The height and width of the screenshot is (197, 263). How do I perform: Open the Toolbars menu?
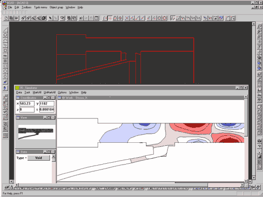pyautogui.click(x=26, y=7)
